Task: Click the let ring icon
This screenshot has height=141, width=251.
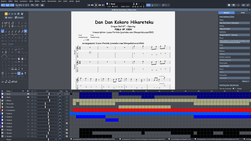Action: click(x=19, y=49)
